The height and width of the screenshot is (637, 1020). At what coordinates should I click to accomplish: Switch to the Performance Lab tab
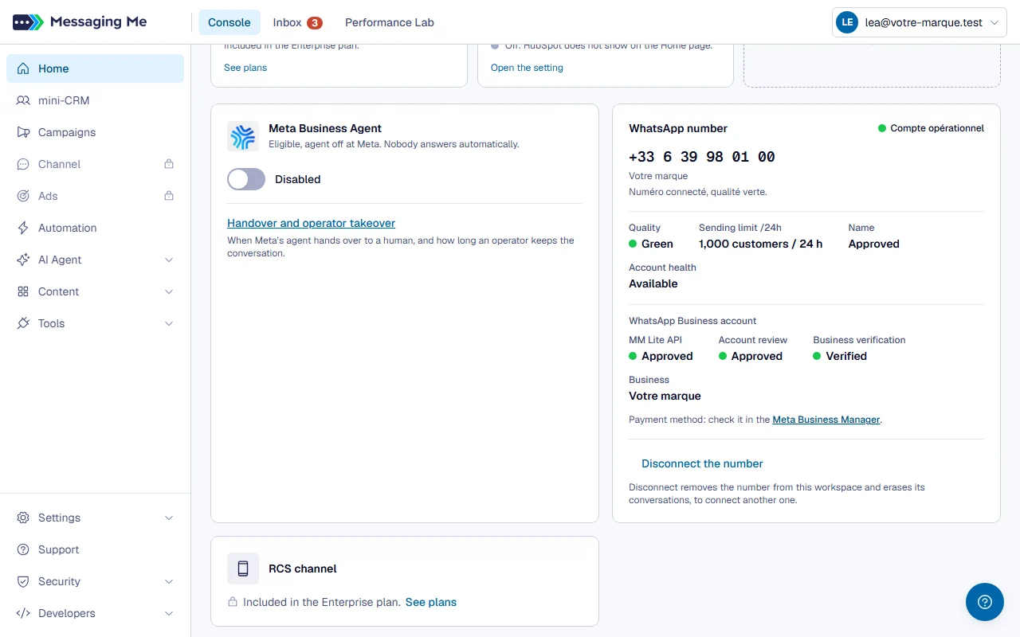390,22
